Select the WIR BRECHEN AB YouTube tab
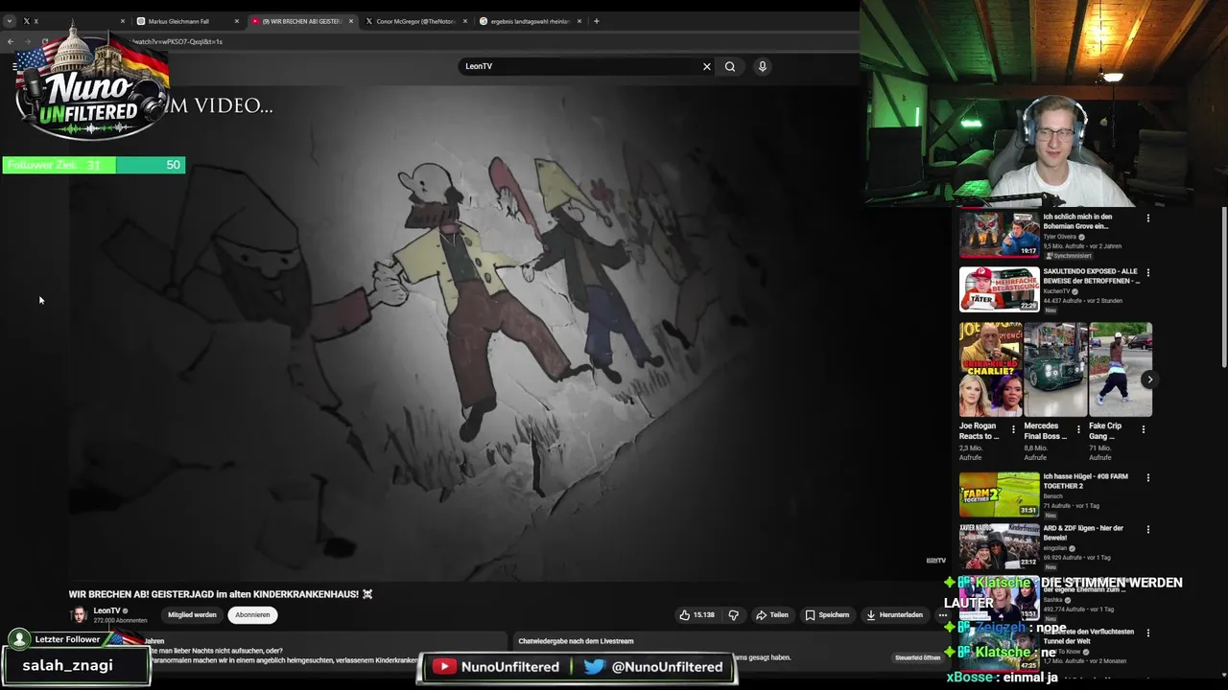Image resolution: width=1228 pixels, height=690 pixels. coord(301,21)
